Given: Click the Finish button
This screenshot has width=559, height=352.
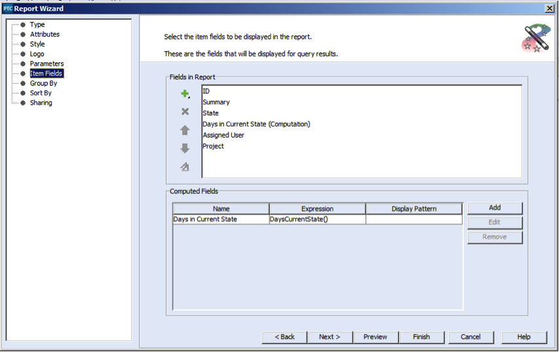Looking at the screenshot, I should pyautogui.click(x=422, y=337).
